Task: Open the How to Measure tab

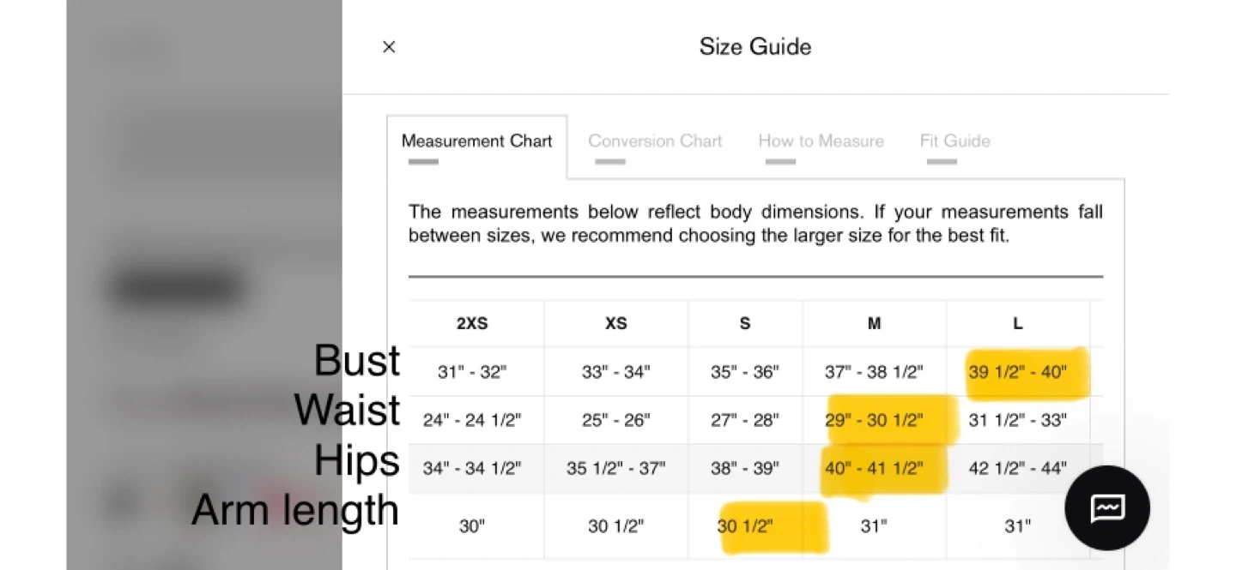Action: click(821, 141)
